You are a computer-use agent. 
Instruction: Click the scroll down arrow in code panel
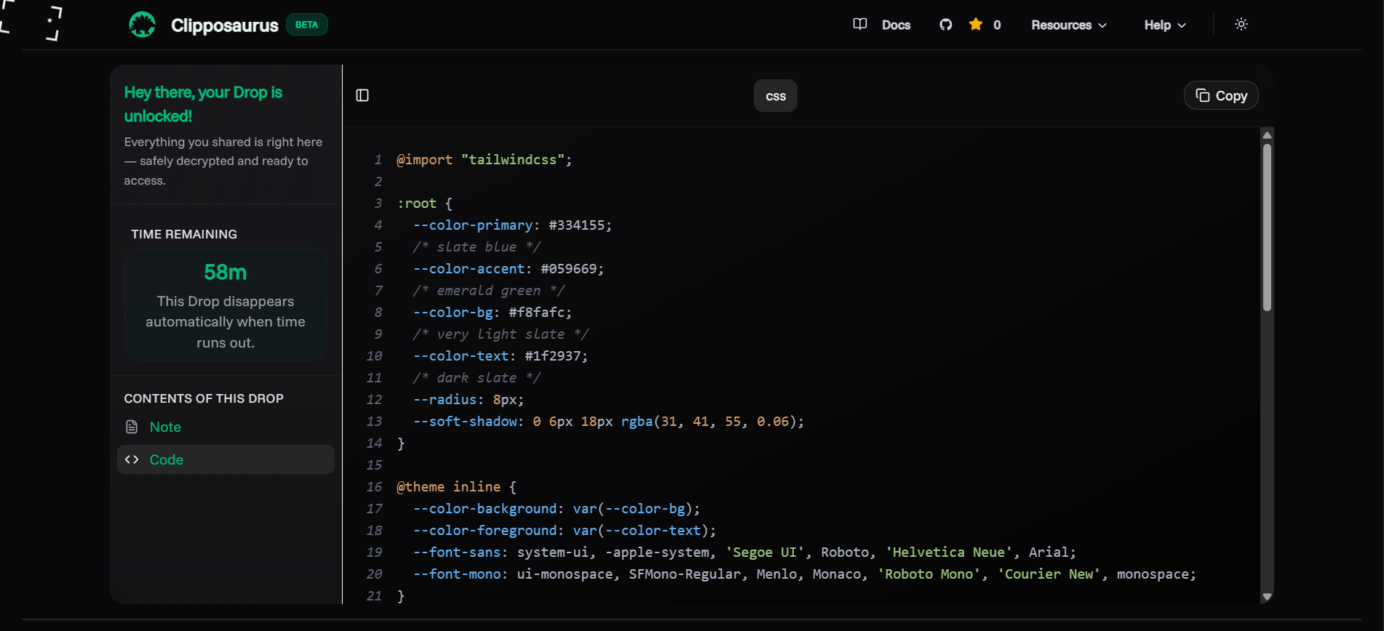(1267, 597)
